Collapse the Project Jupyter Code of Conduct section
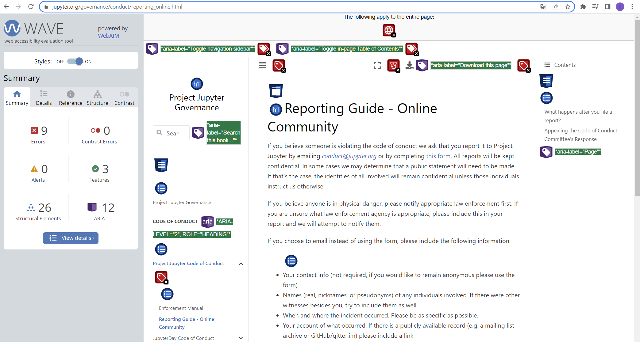The width and height of the screenshot is (640, 342). (241, 264)
